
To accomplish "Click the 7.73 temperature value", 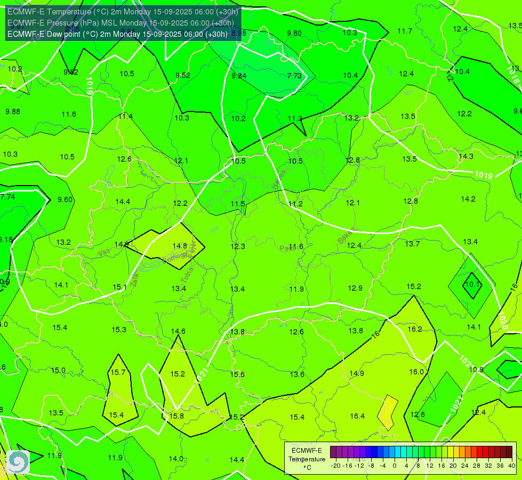I will pos(294,76).
